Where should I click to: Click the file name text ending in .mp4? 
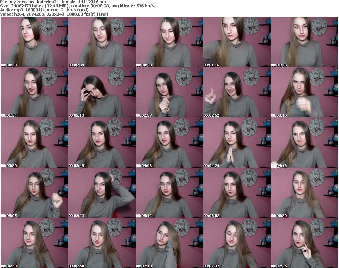(x=59, y=2)
